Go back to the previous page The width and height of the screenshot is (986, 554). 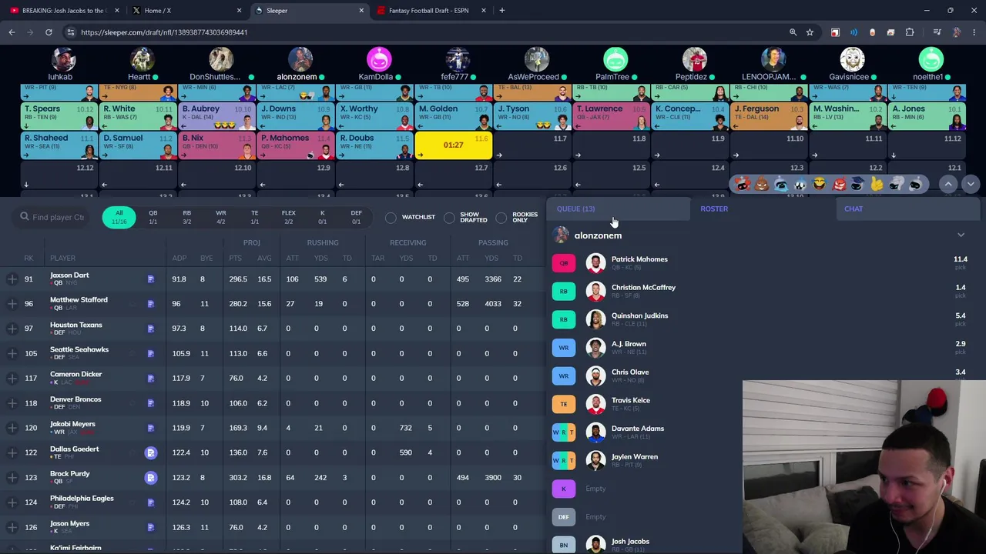click(x=12, y=32)
